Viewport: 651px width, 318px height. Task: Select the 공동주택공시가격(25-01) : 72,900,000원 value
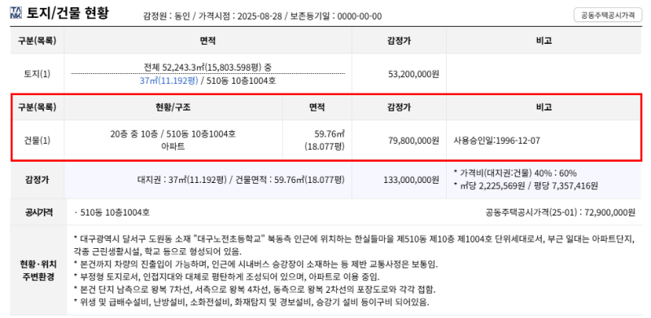[560, 212]
